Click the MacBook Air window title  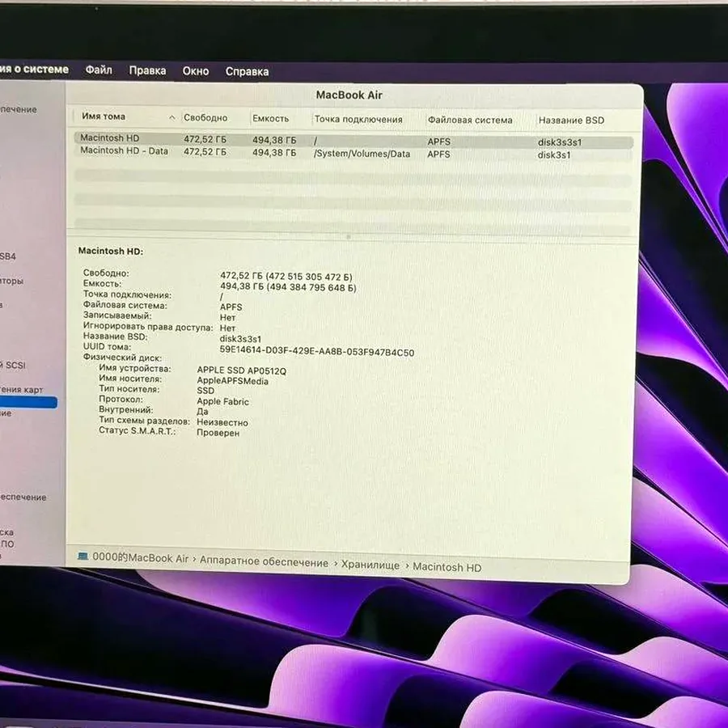[x=349, y=95]
